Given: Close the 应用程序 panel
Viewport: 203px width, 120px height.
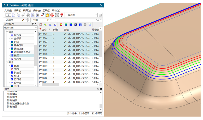Looking at the screenshot, I should (36, 24).
